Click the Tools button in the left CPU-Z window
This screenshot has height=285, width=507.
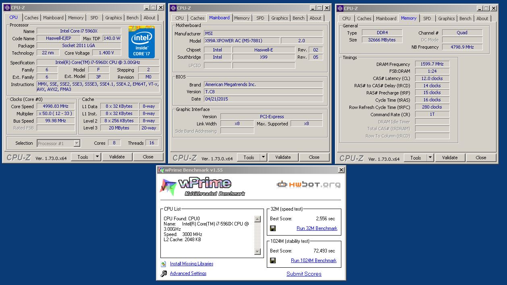coord(83,157)
